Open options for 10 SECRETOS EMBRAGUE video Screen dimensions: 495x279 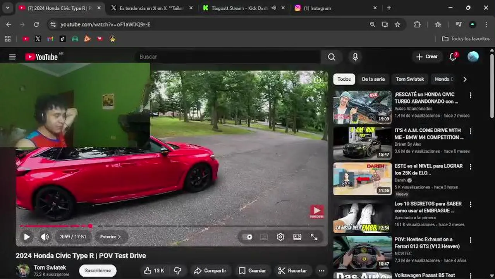point(471,205)
